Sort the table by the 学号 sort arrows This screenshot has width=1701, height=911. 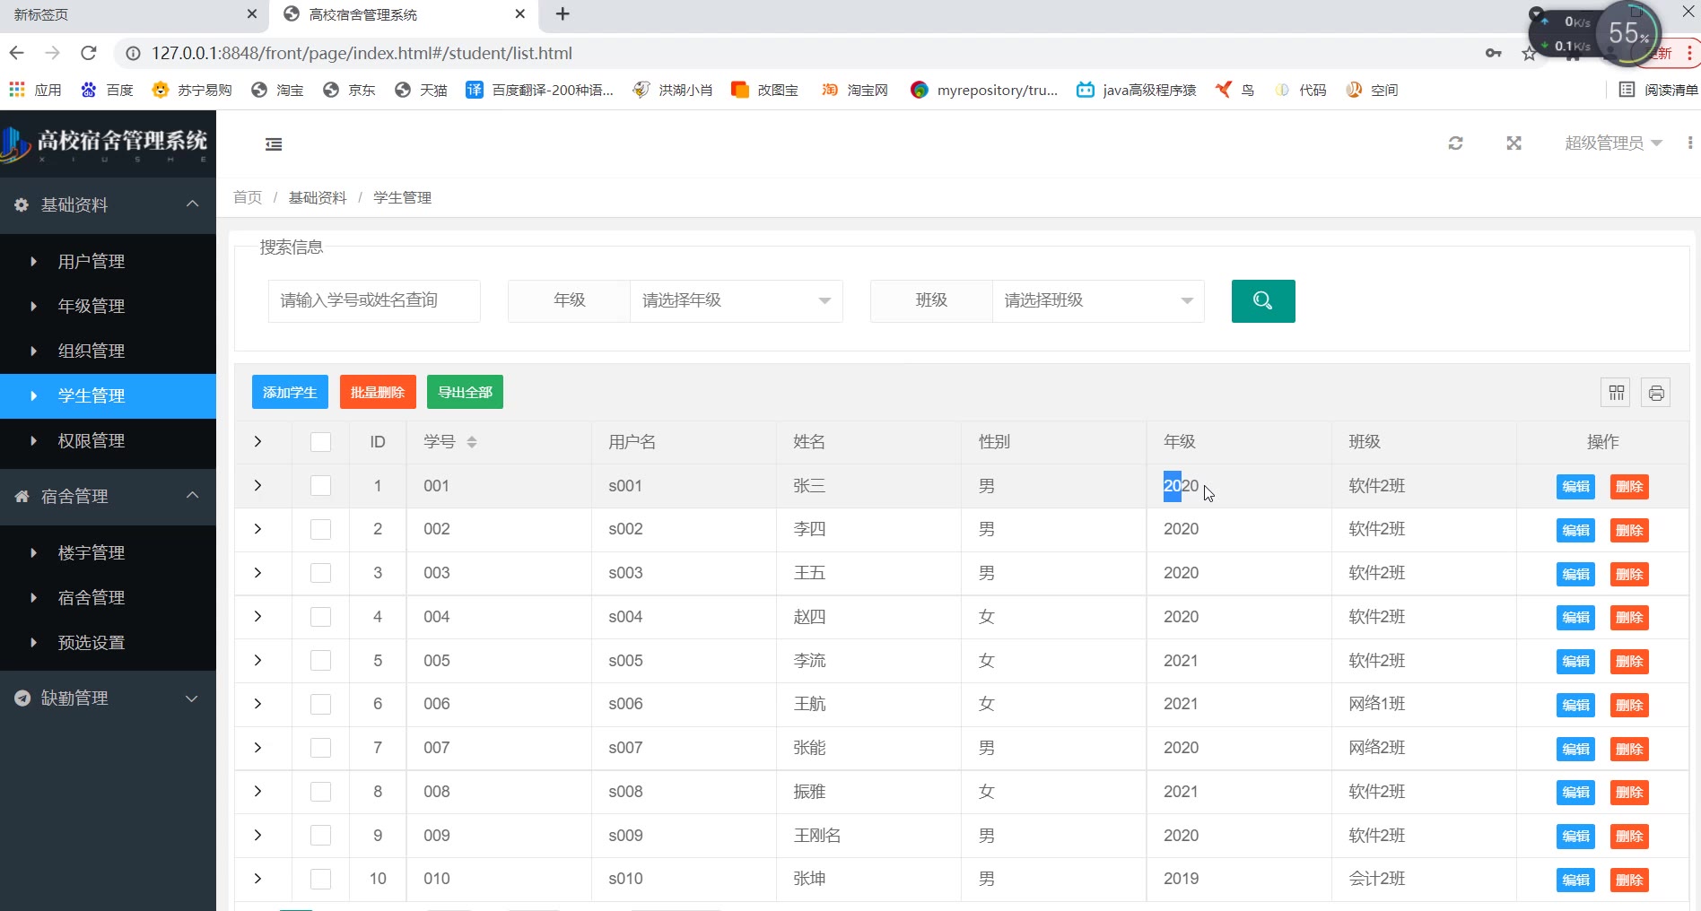472,442
